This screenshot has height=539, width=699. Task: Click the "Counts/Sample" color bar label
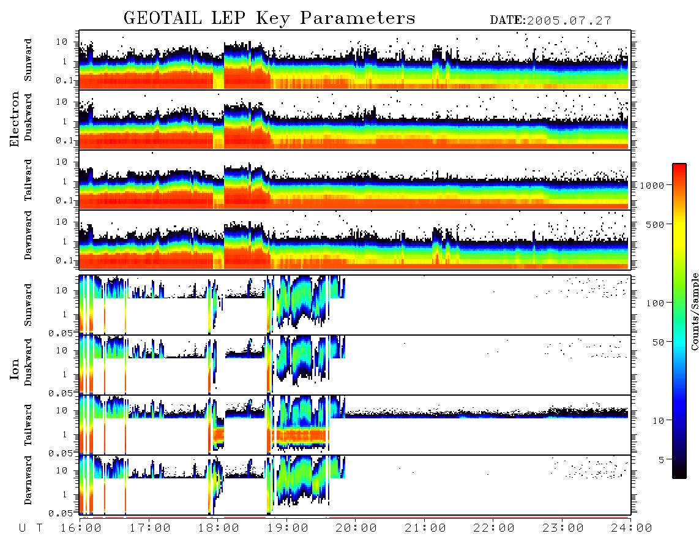[x=694, y=311]
